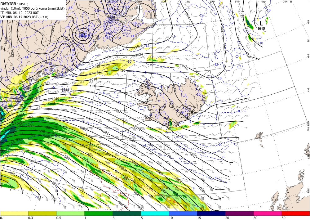This screenshot has width=310, height=220.
Task: Click the "980" isobar label
Action: (x=12, y=174)
